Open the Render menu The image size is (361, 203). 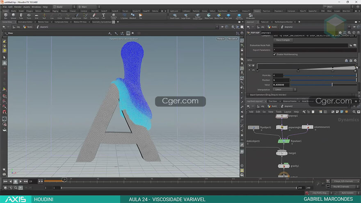pyautogui.click(x=18, y=7)
